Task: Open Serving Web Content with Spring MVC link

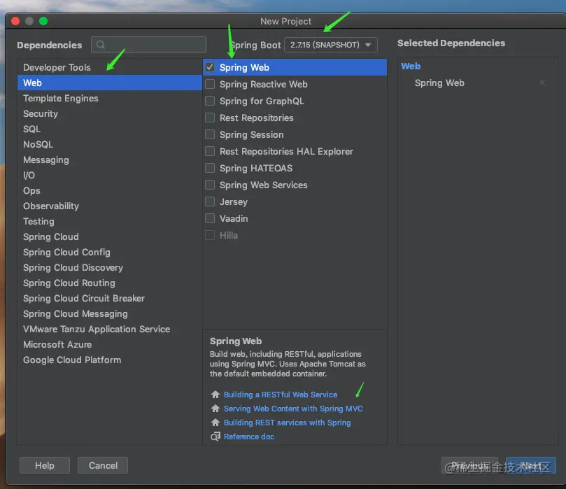Action: [x=293, y=409]
